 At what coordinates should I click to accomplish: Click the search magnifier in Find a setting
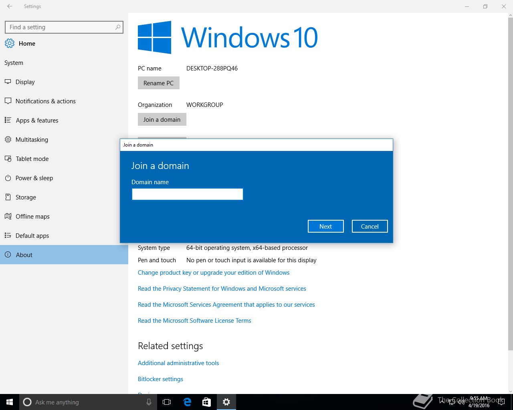pyautogui.click(x=117, y=27)
